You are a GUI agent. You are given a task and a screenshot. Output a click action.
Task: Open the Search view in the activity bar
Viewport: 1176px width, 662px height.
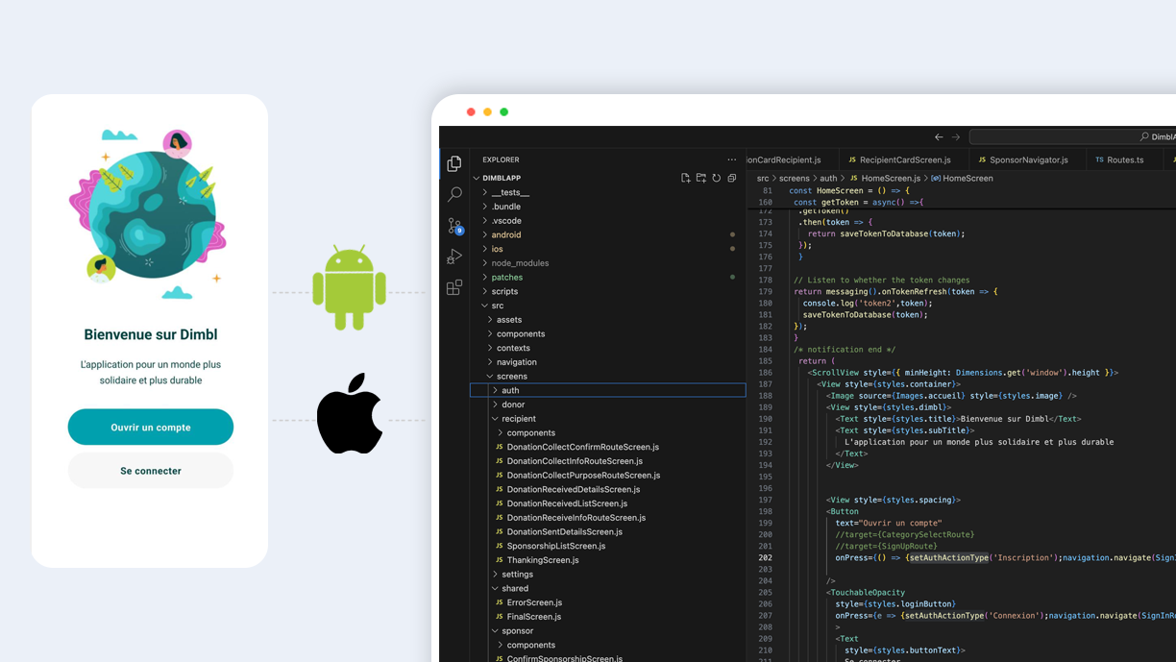454,194
